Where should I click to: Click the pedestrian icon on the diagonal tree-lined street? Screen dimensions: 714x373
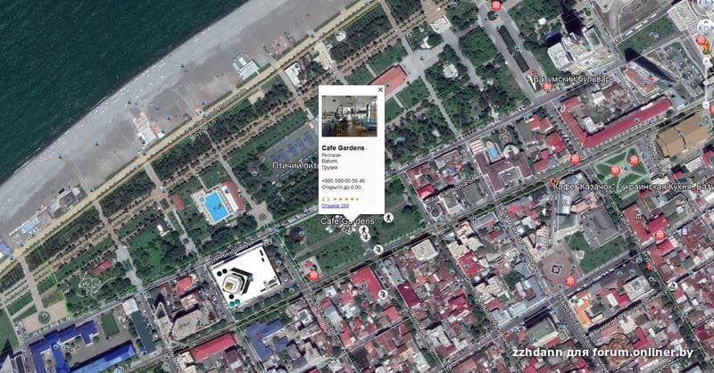point(673,286)
